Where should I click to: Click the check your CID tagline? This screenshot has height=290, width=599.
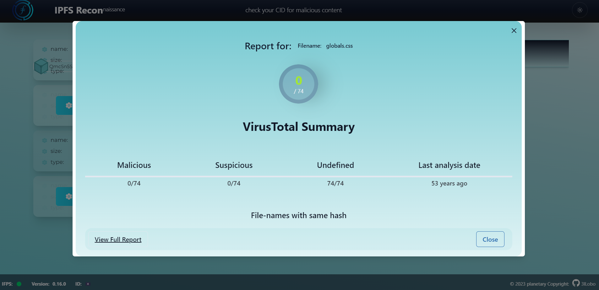(293, 10)
